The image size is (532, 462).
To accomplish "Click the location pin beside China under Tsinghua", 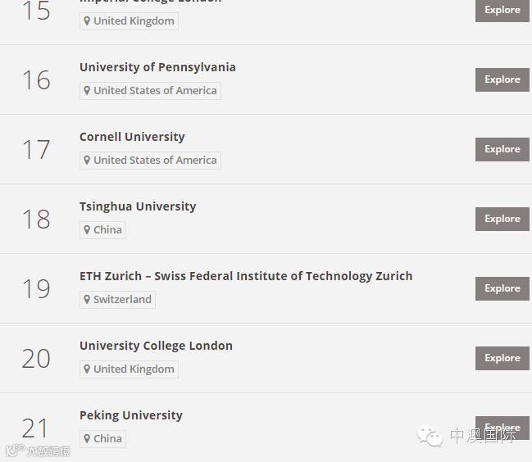I will 87,230.
